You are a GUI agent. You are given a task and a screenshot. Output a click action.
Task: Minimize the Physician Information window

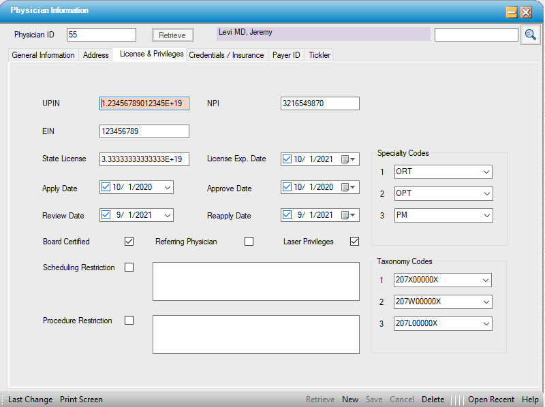pos(511,12)
